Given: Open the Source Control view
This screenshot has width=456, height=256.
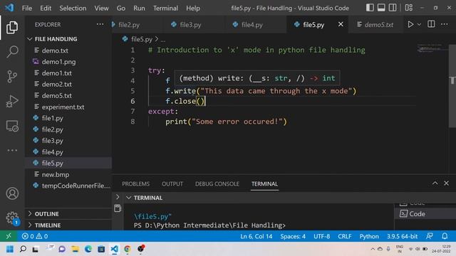Looking at the screenshot, I should 12,77.
